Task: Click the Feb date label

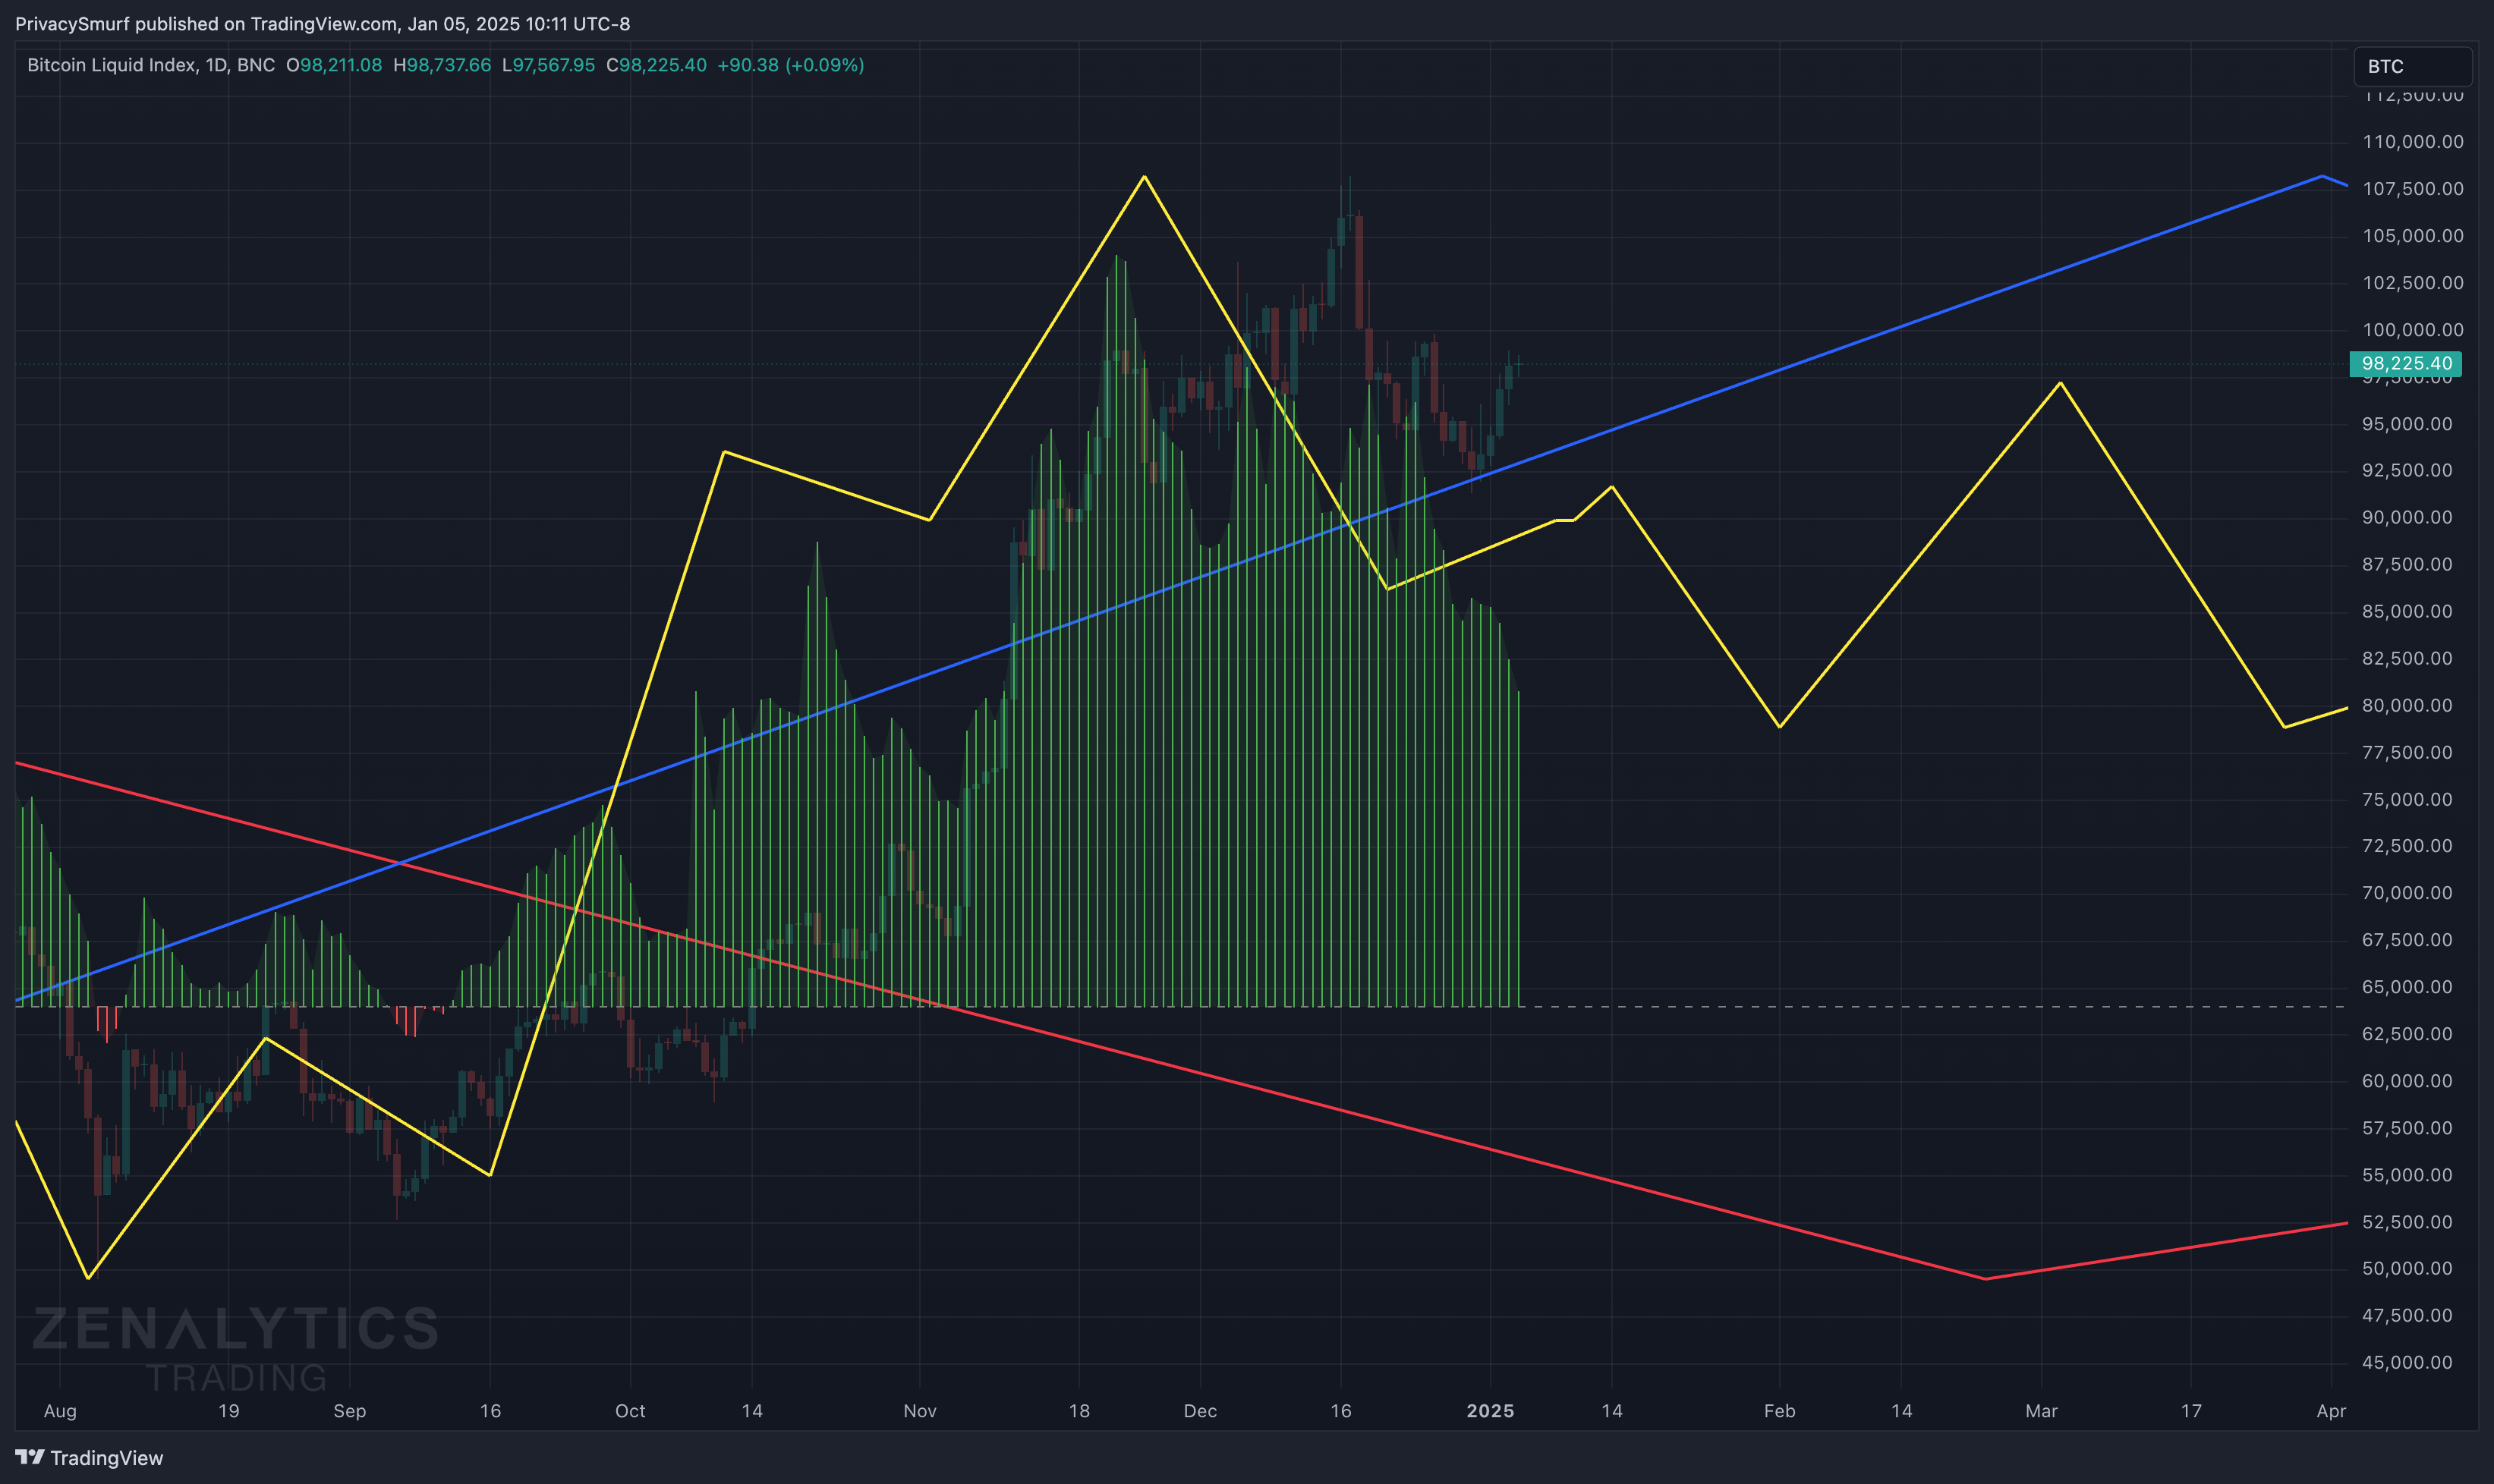Action: [1779, 1411]
